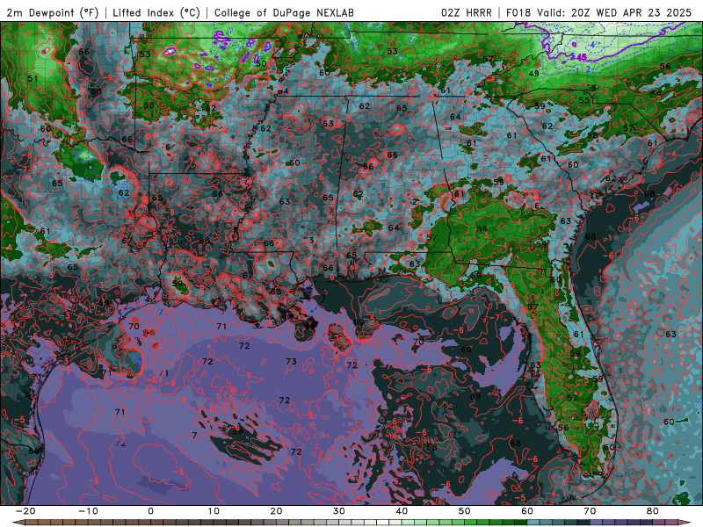Screen dimensions: 703x527
Task: Click the "Valid: 20Z WED APR 23 2025" text
Action: click(616, 13)
